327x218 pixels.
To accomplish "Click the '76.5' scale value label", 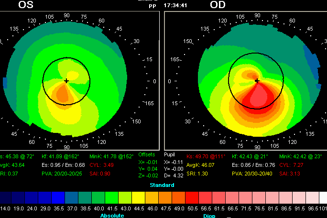I will pos(259,208).
